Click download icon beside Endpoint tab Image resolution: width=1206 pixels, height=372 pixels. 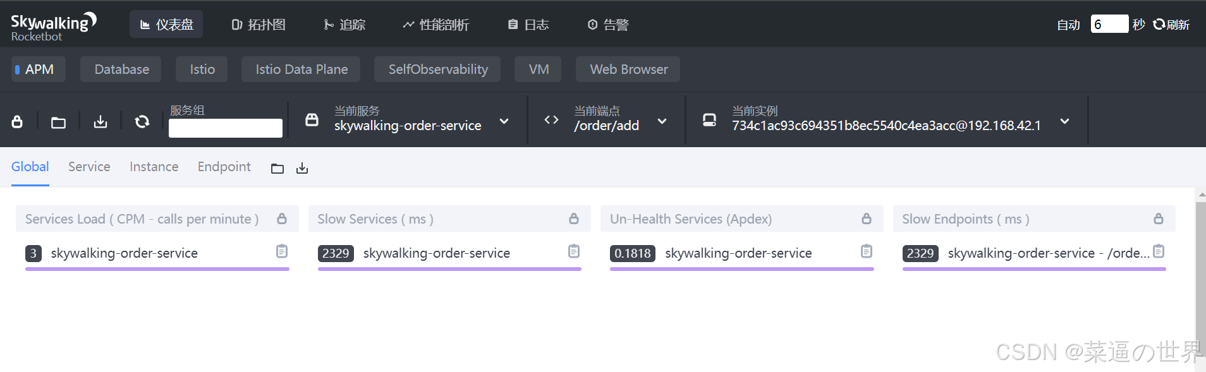(302, 168)
